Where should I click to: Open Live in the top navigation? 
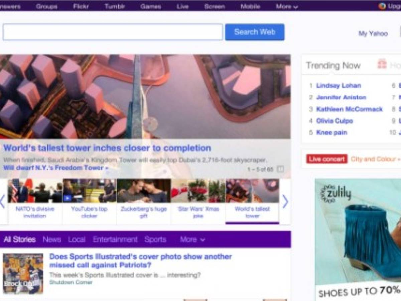[x=182, y=6]
